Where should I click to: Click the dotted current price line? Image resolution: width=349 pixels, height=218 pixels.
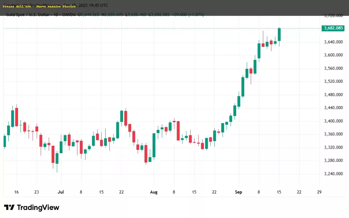[155, 29]
